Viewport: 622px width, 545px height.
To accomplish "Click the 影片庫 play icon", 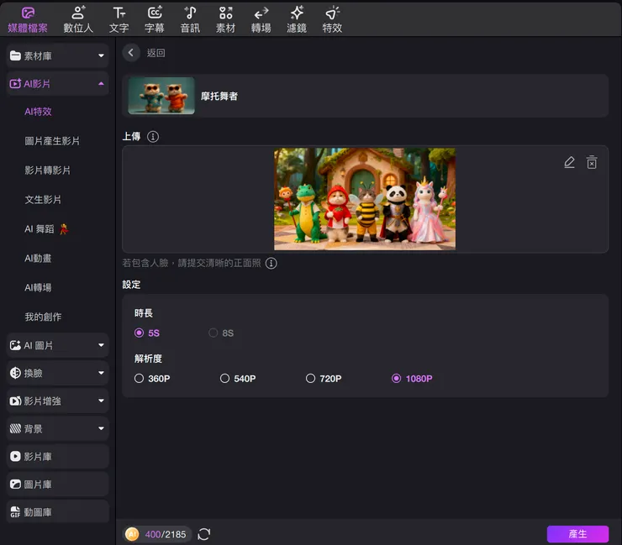I will tap(15, 457).
